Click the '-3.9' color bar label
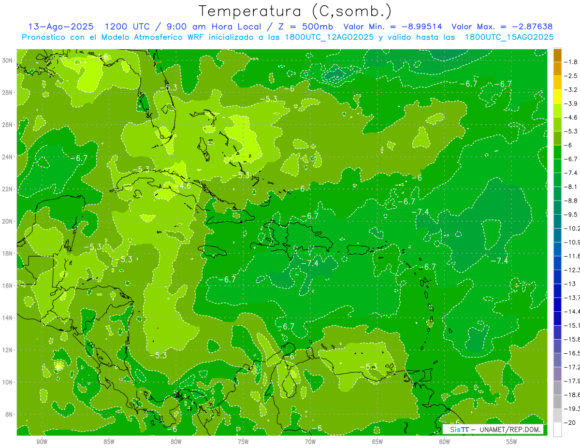The width and height of the screenshot is (580, 448). click(x=571, y=103)
